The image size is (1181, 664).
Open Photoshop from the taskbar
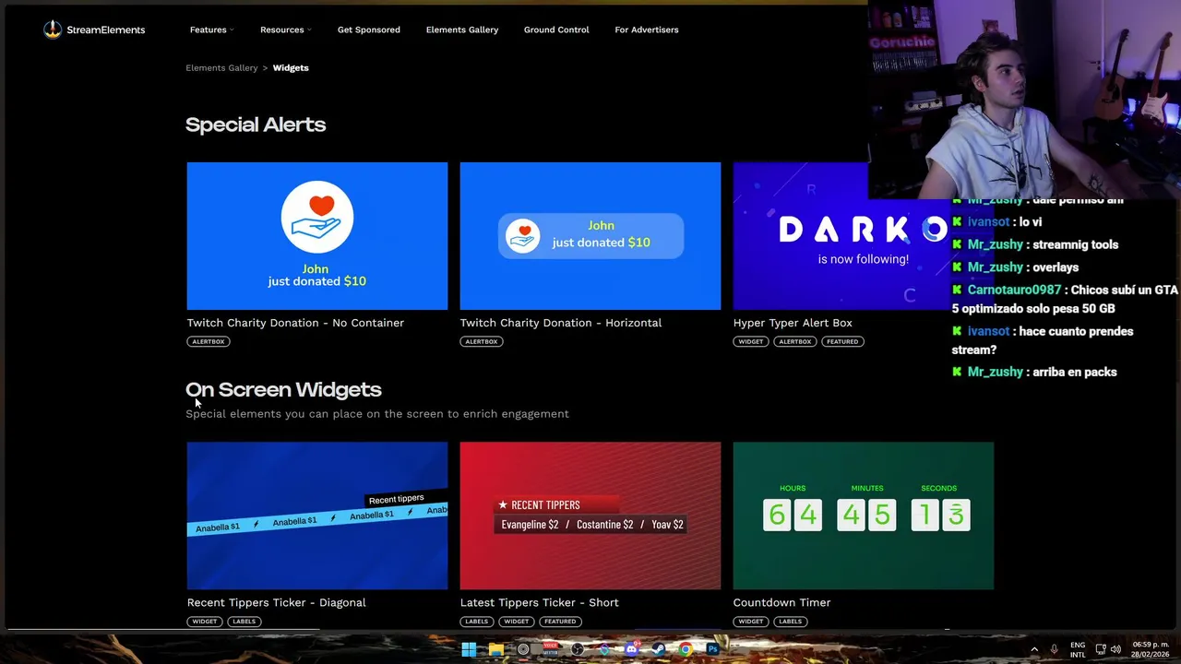(712, 649)
